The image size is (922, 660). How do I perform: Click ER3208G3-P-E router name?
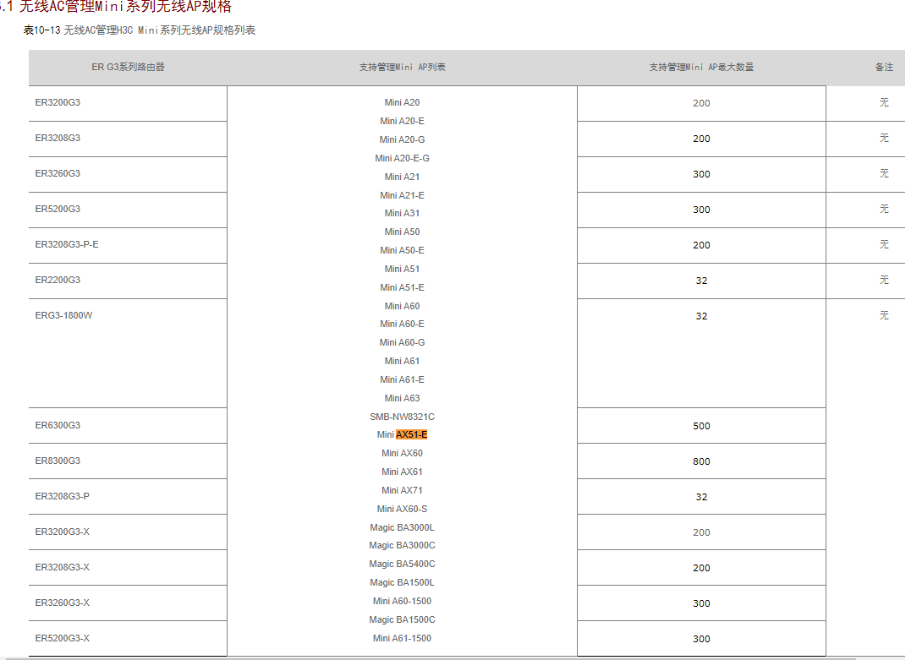click(x=67, y=244)
